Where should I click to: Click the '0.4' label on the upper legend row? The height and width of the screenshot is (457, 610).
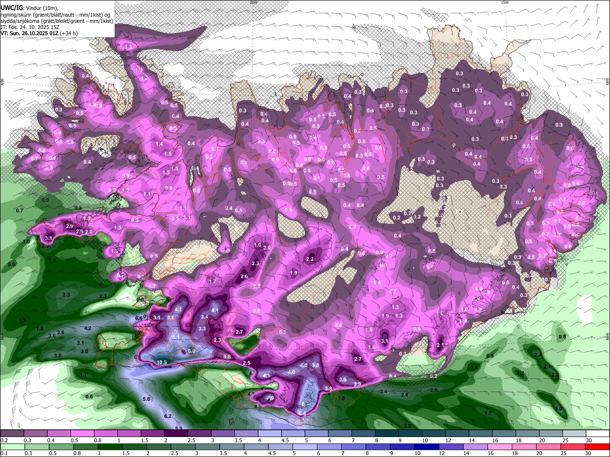(x=51, y=440)
